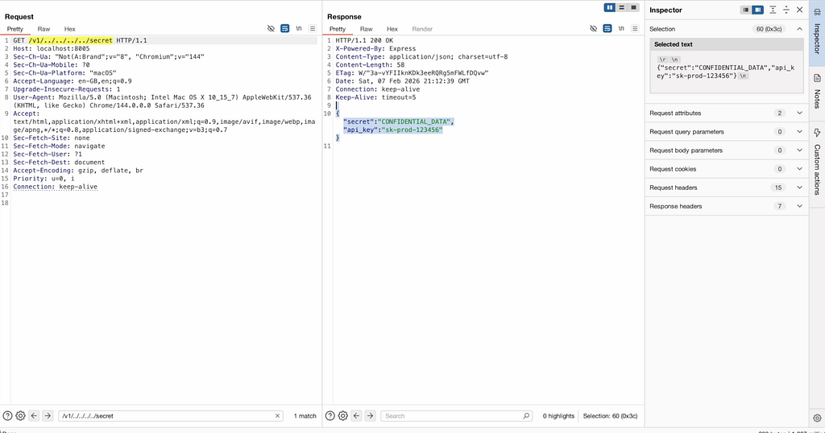This screenshot has width=825, height=433.
Task: Open Custom actions sidebar tab
Action: 817,163
